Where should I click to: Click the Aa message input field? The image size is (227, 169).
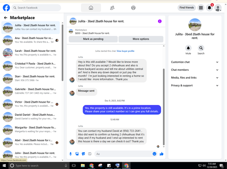click(x=123, y=154)
